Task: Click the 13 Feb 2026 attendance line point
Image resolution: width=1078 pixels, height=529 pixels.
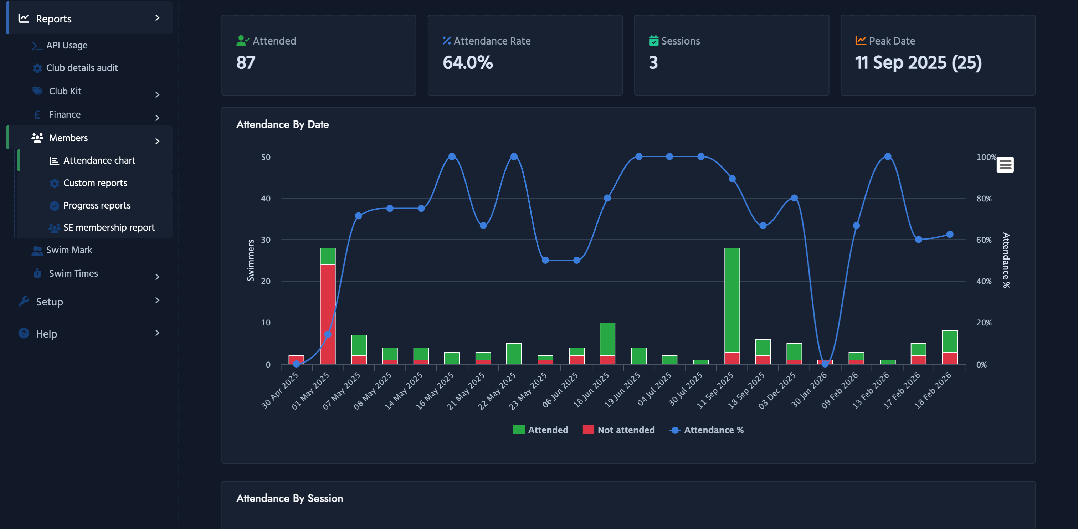Action: pos(888,156)
